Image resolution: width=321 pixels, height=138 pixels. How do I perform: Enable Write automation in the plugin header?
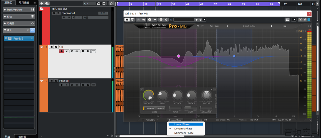click(x=144, y=20)
